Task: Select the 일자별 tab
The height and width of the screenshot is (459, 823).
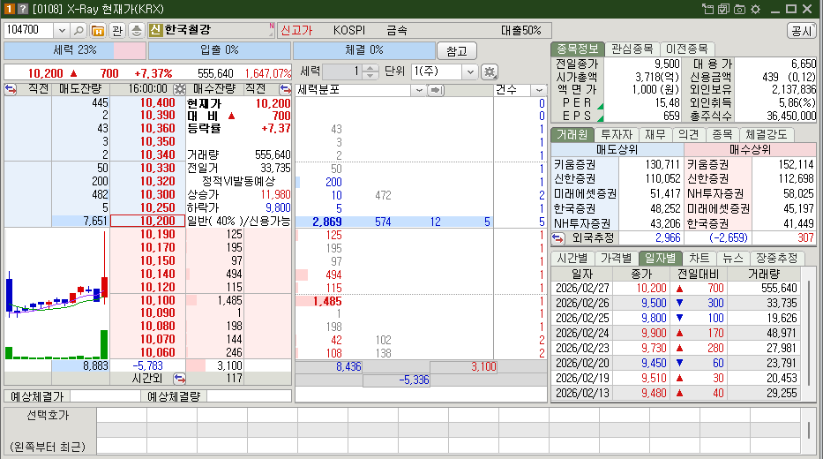Action: (x=661, y=258)
